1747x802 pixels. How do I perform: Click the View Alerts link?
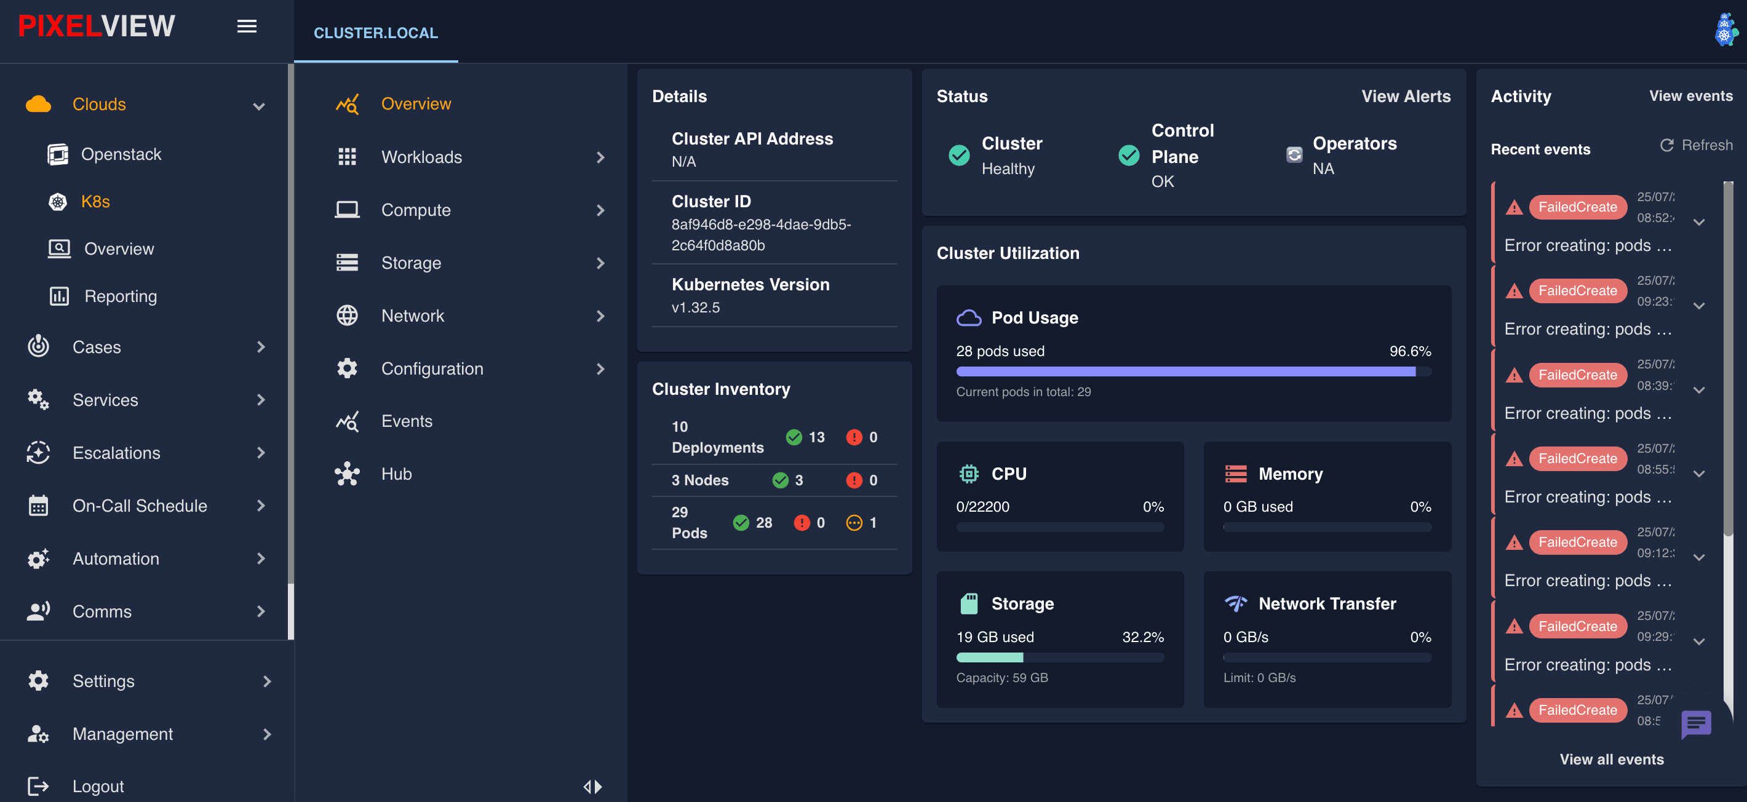pyautogui.click(x=1406, y=97)
